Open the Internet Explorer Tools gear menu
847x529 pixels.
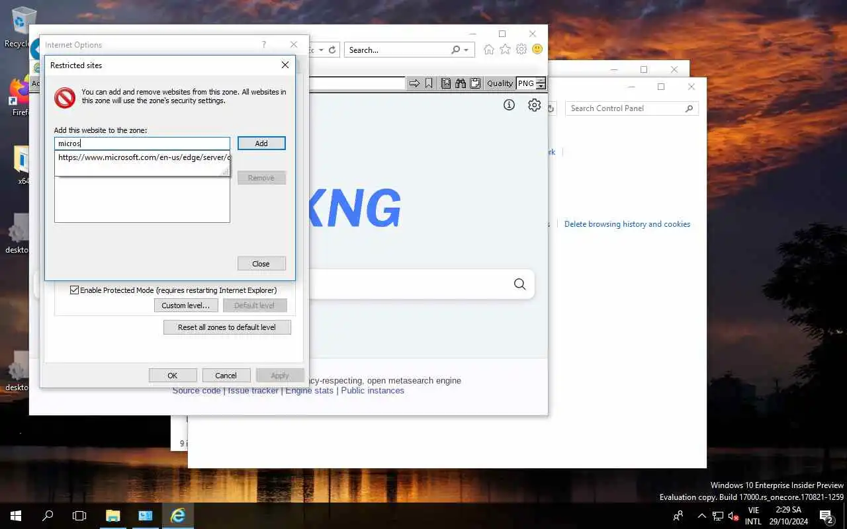tap(521, 50)
